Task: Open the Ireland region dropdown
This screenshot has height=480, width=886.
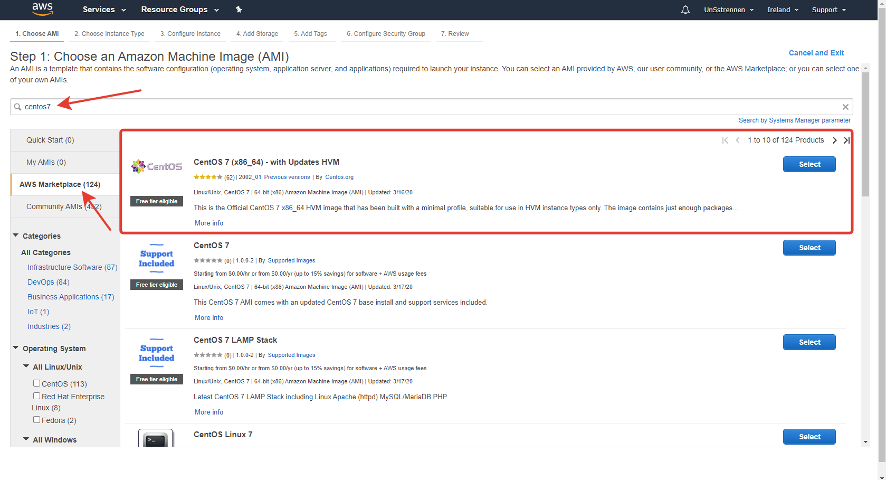Action: click(783, 10)
